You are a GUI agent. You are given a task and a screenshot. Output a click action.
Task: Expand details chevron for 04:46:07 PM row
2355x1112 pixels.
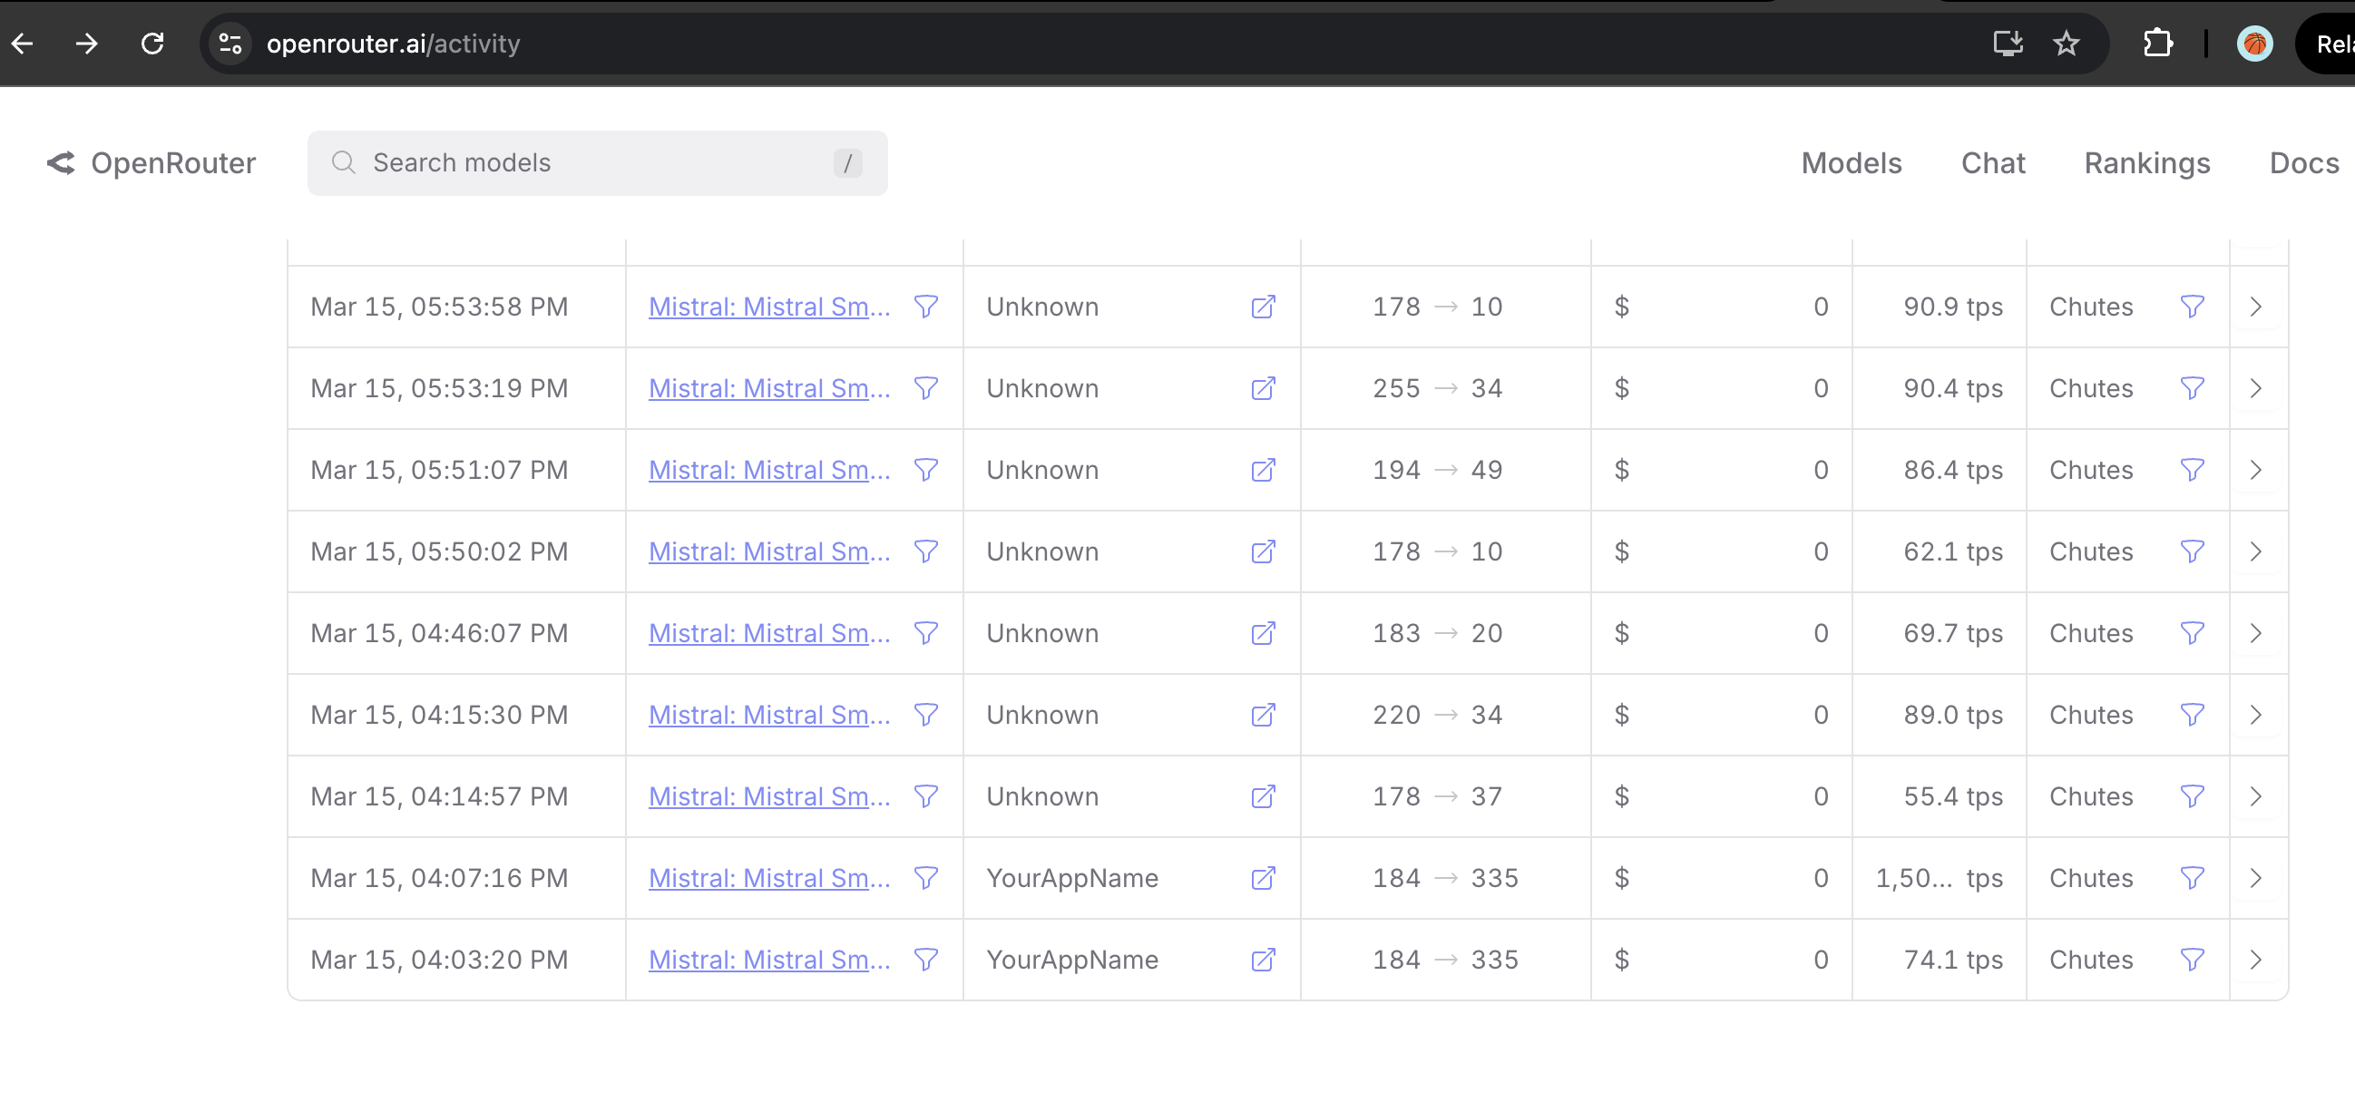pyautogui.click(x=2256, y=634)
